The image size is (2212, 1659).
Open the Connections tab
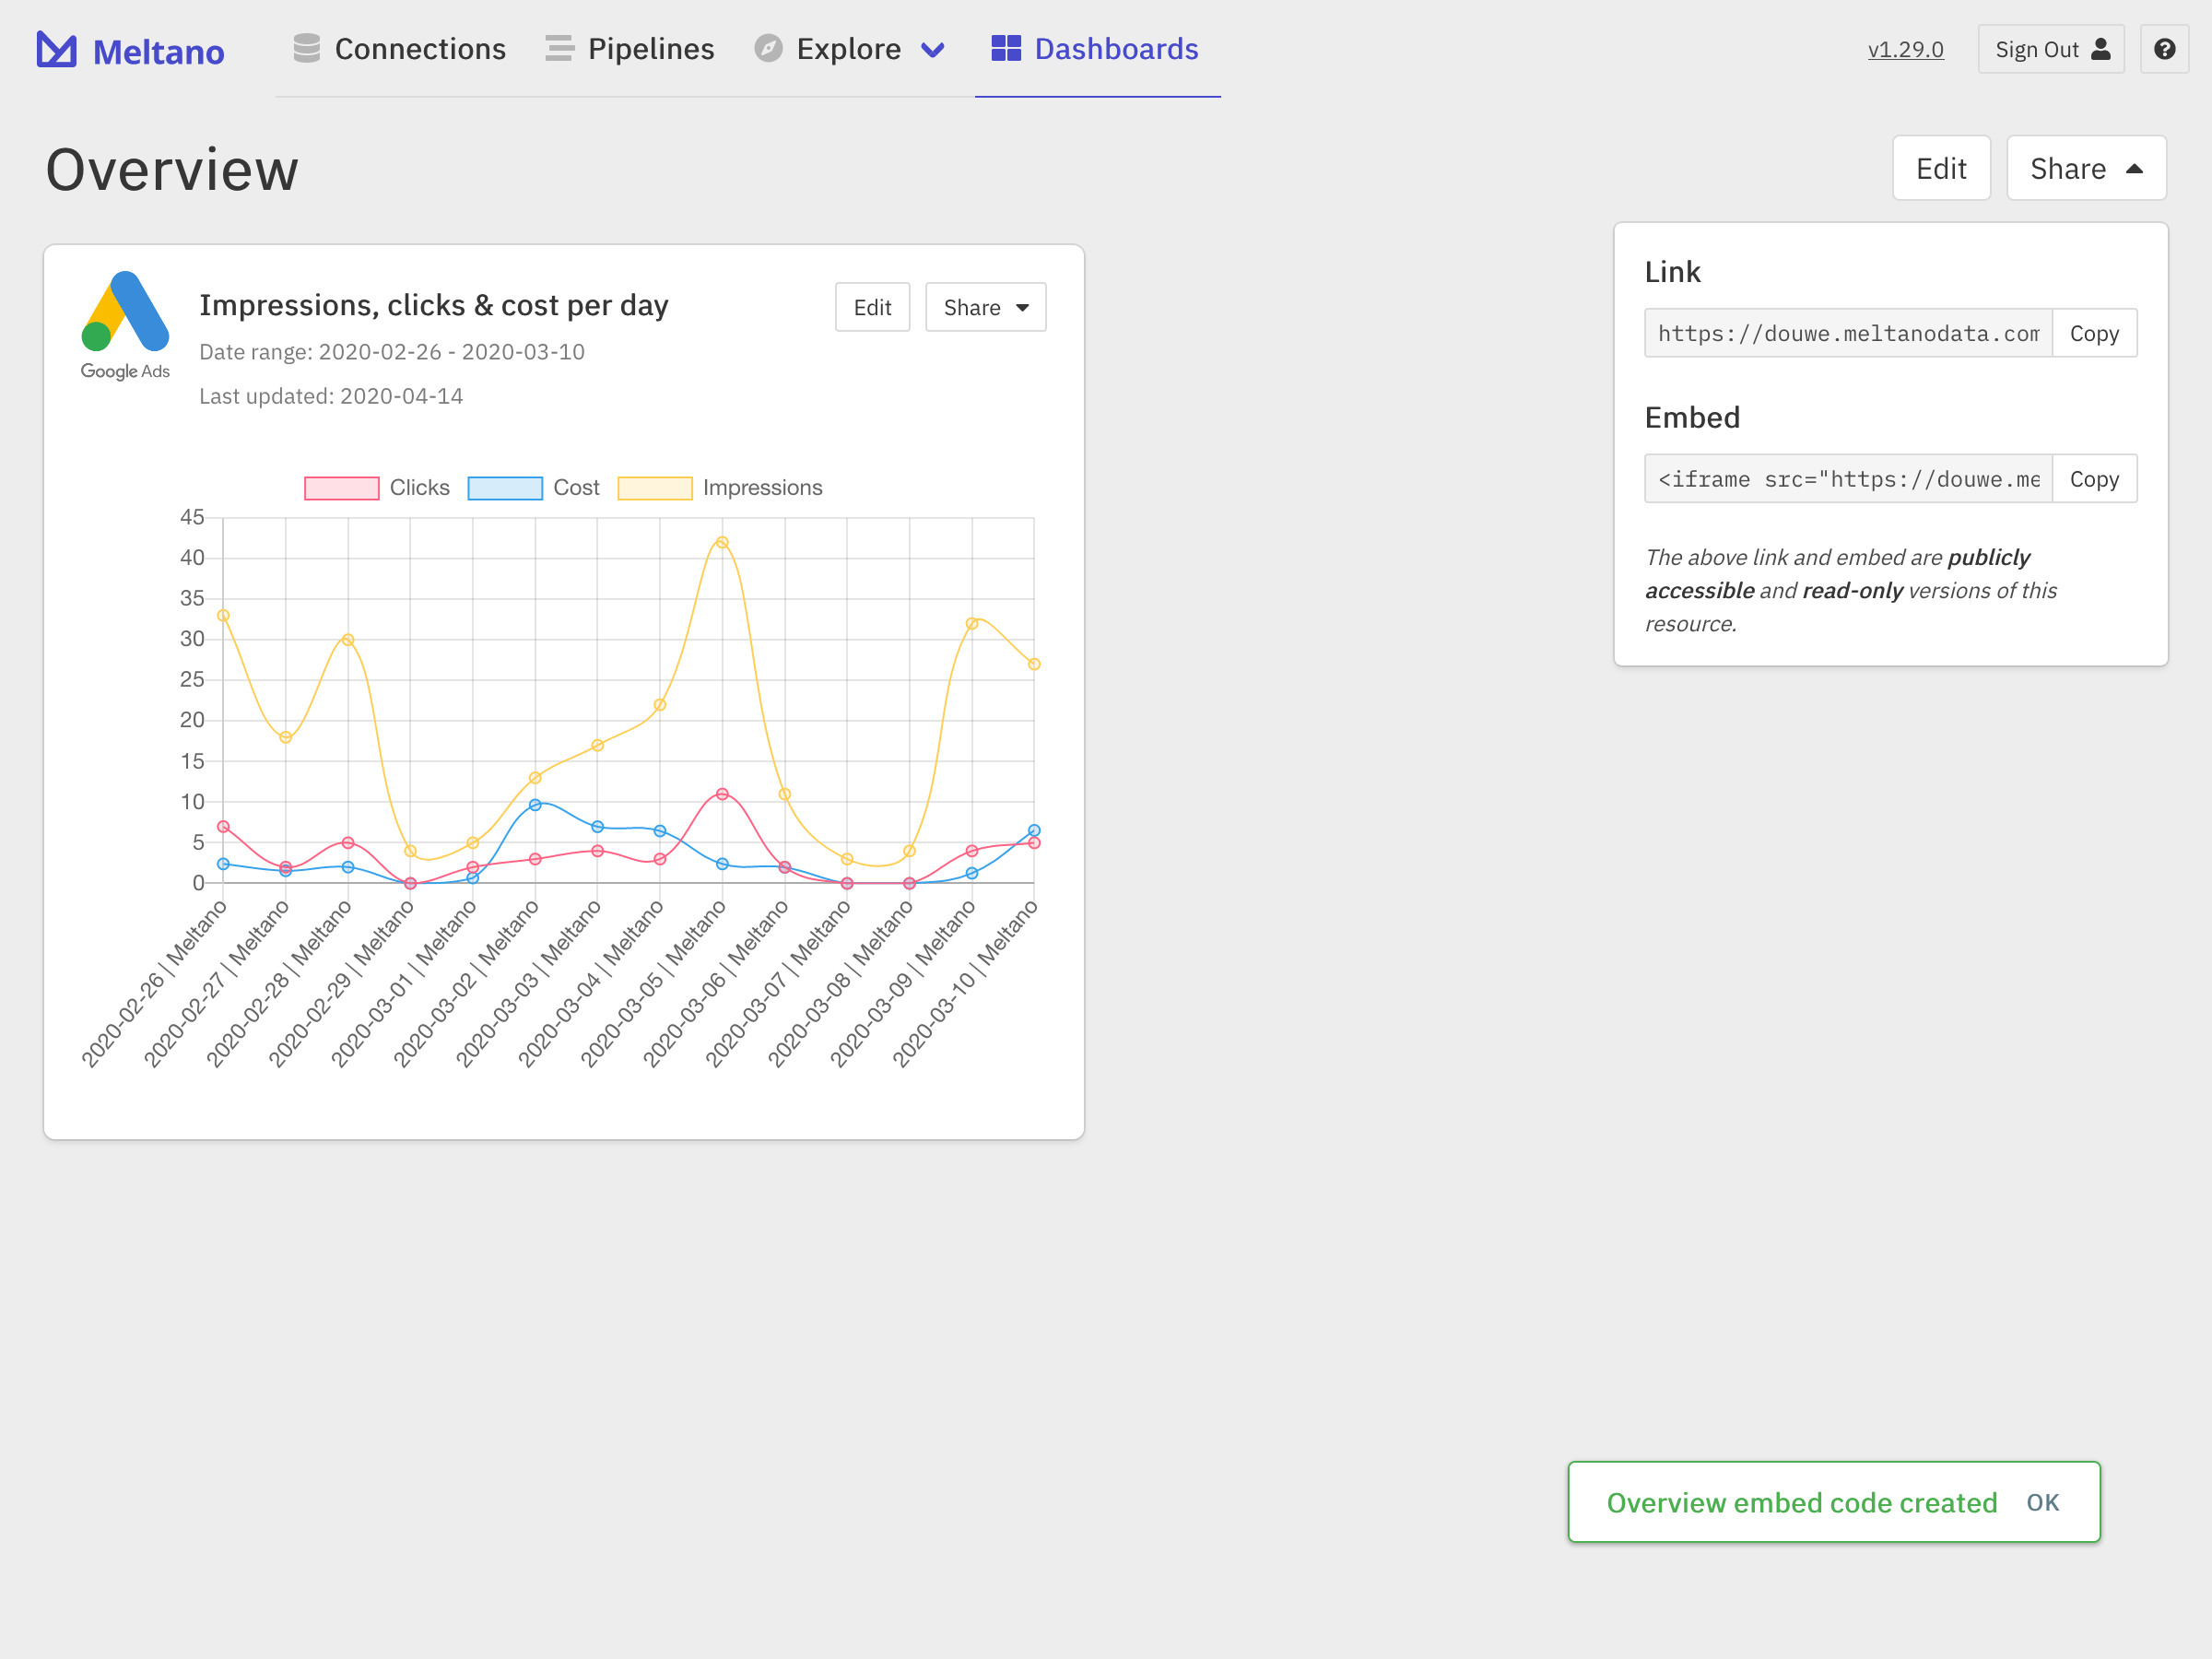click(x=420, y=49)
